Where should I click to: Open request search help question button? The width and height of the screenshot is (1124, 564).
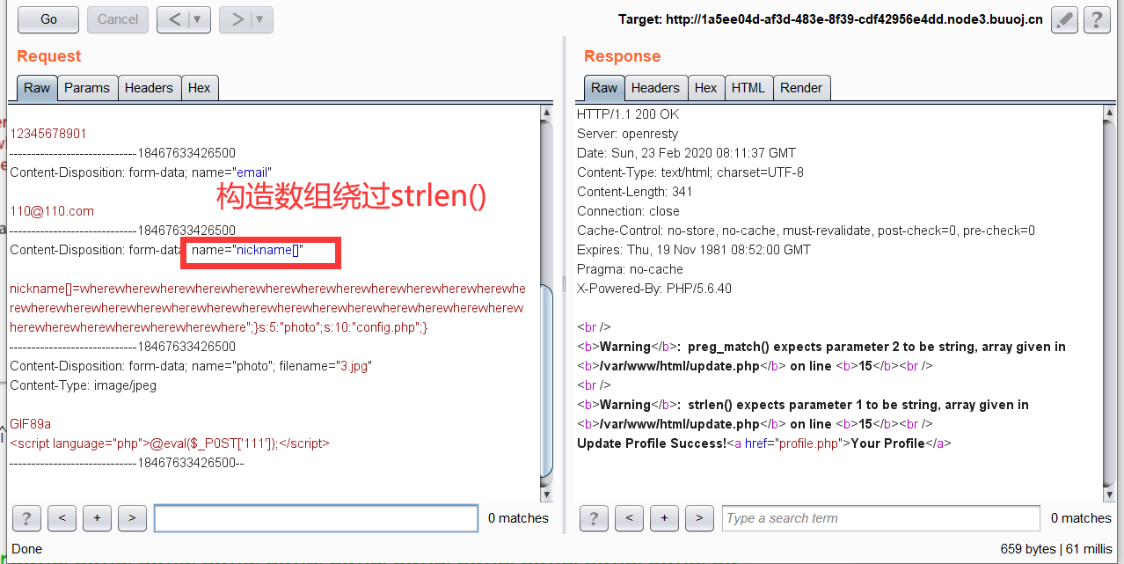[26, 518]
